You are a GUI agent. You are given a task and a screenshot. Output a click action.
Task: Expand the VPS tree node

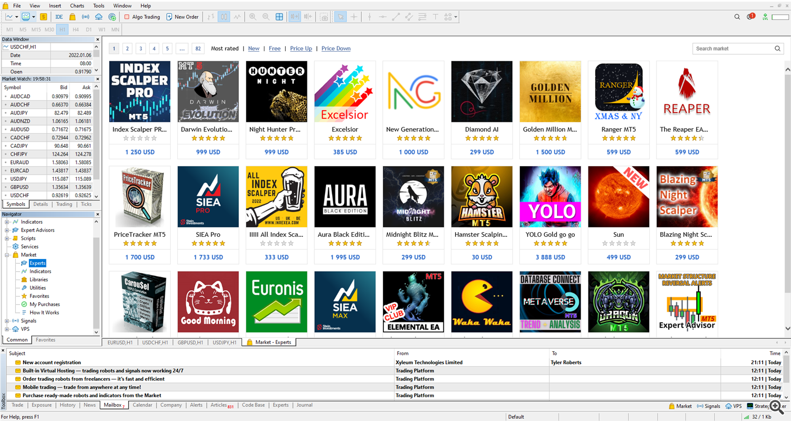(x=7, y=329)
